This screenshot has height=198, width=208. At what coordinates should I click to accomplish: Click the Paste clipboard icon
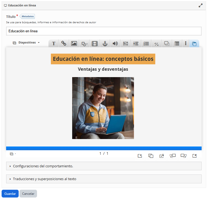tap(194, 44)
